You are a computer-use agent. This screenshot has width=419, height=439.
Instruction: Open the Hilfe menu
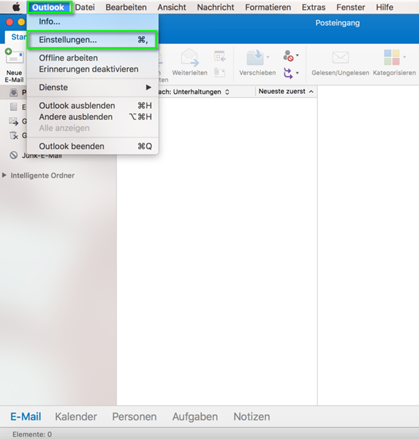pos(384,7)
